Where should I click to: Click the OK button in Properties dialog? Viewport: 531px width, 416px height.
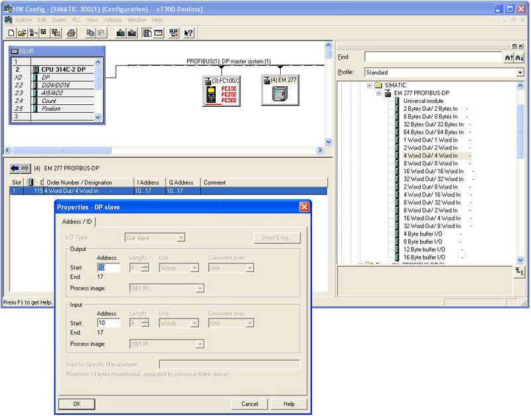click(x=77, y=404)
